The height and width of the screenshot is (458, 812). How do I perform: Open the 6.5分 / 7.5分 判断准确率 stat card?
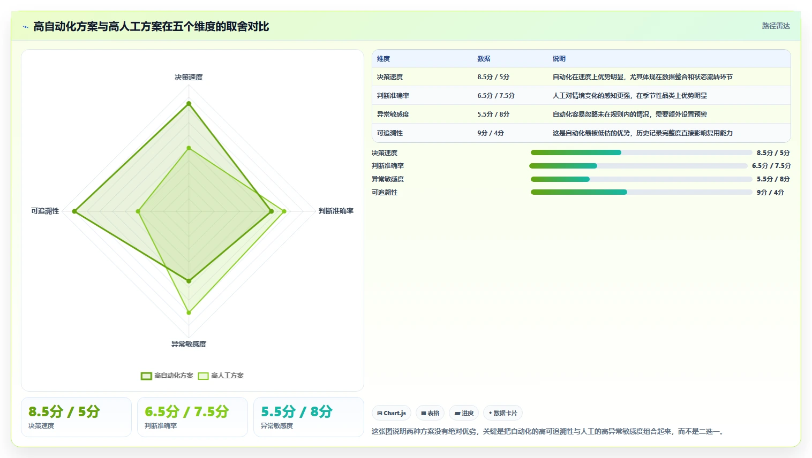192,417
